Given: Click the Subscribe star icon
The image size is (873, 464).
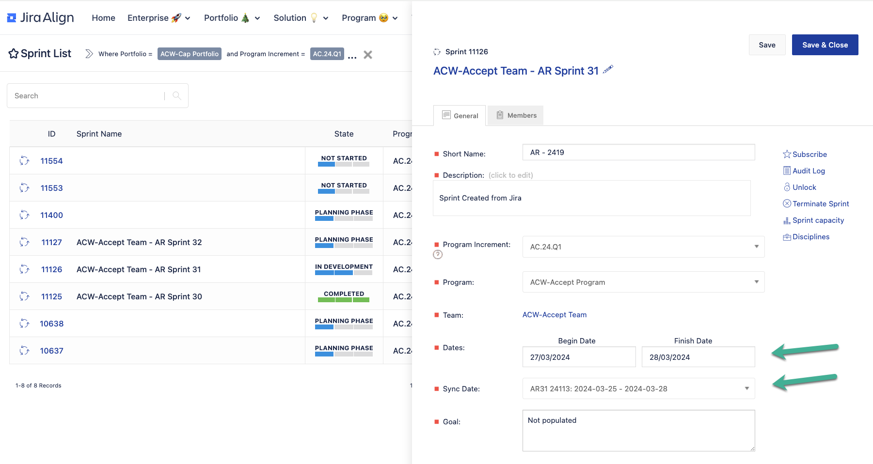Looking at the screenshot, I should [x=787, y=154].
